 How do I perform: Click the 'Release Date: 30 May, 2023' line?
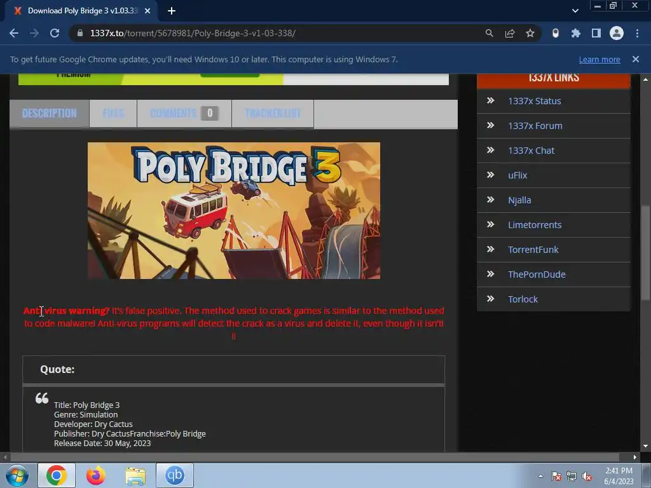click(x=102, y=443)
